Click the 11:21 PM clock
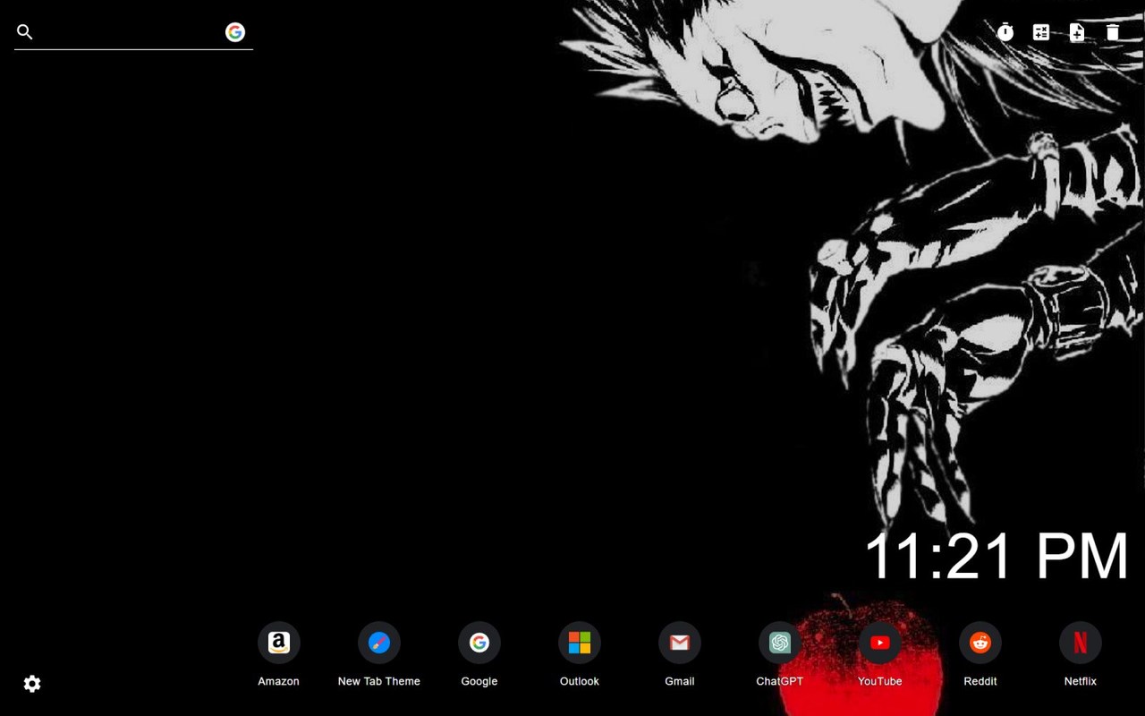The width and height of the screenshot is (1145, 716). click(x=997, y=556)
